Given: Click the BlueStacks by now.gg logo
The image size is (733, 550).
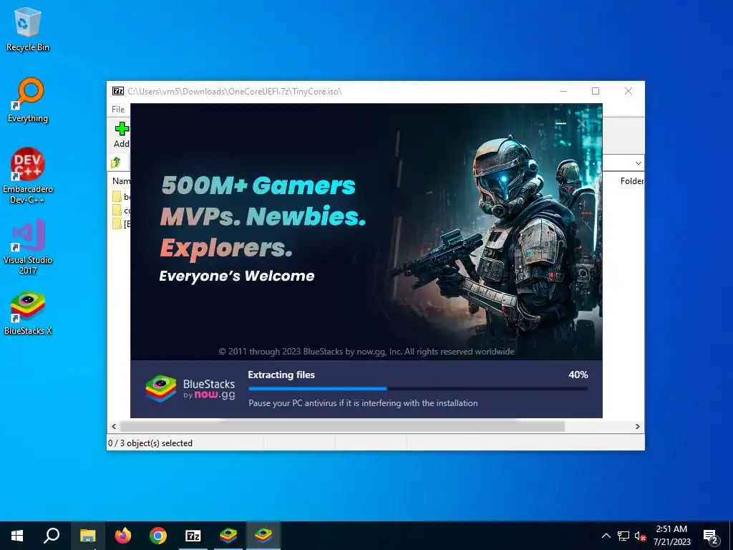Looking at the screenshot, I should [x=190, y=389].
